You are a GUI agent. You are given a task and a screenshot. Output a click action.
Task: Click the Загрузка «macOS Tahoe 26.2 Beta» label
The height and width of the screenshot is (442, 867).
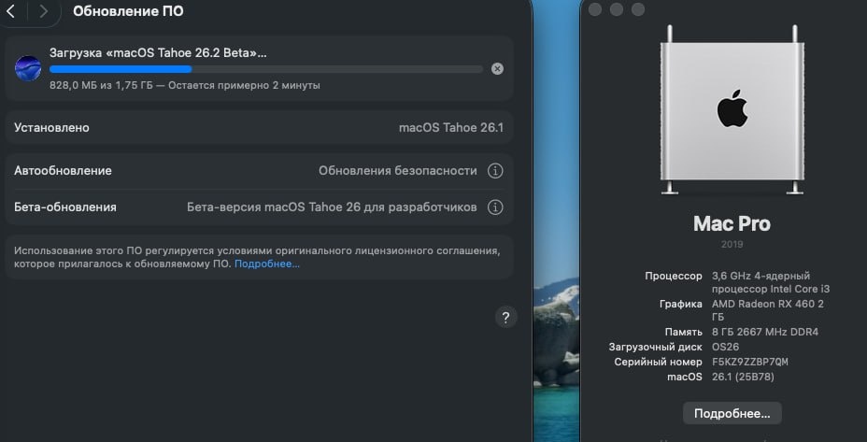(x=158, y=53)
